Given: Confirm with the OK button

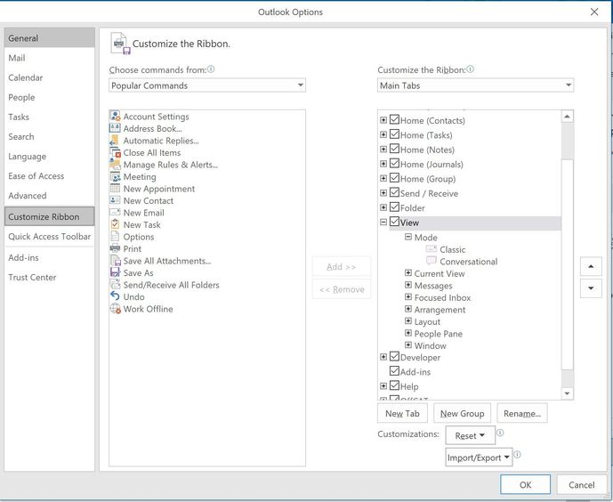Looking at the screenshot, I should tap(525, 485).
